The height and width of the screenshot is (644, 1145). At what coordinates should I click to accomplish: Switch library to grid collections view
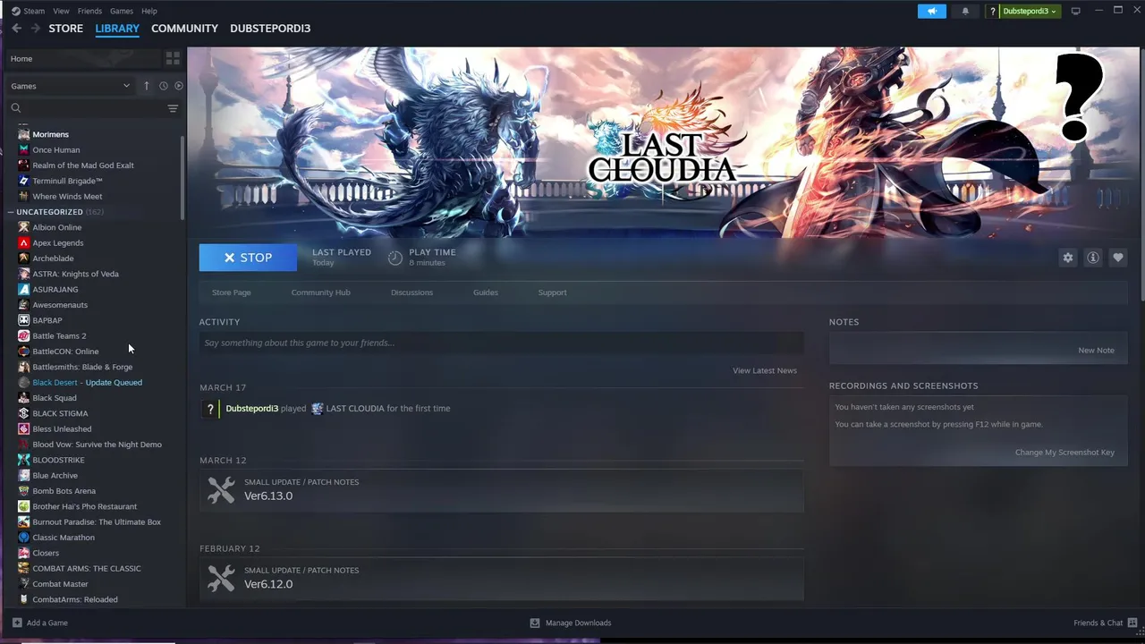173,58
